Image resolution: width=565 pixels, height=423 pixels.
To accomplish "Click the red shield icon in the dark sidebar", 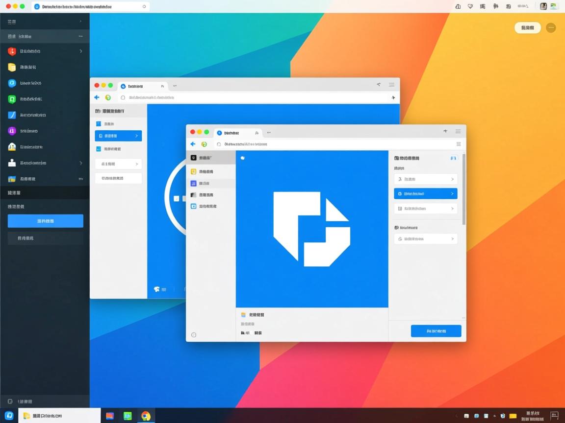I will pyautogui.click(x=12, y=51).
